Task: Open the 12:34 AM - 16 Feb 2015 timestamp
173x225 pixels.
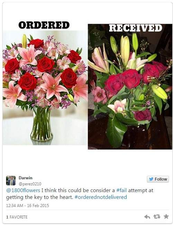Action: (x=27, y=206)
